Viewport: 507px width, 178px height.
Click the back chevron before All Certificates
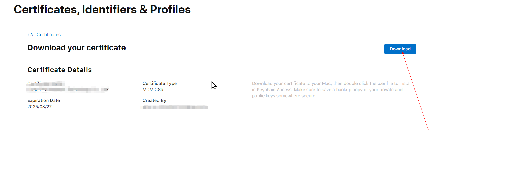(28, 35)
